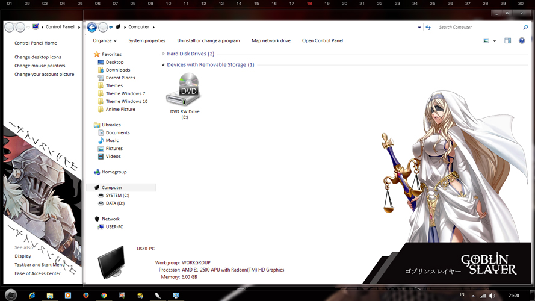Launch Firefox from the taskbar

point(85,295)
